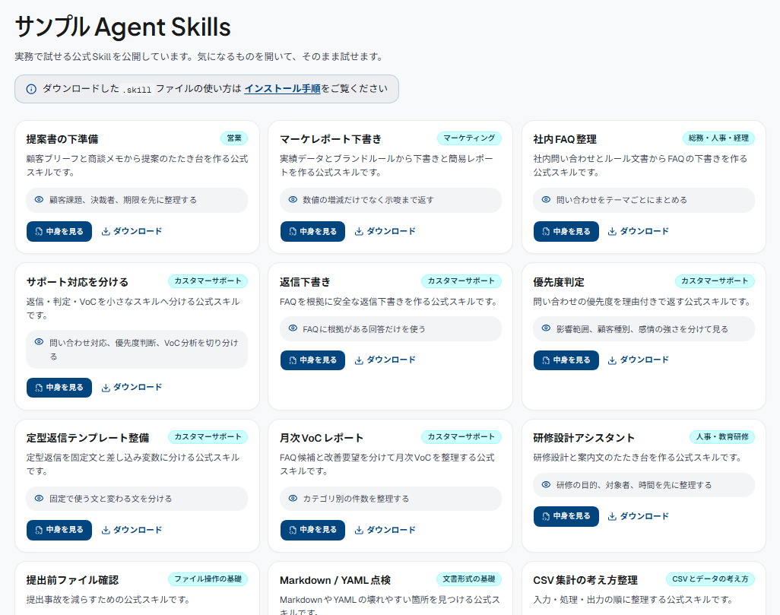This screenshot has width=780, height=615.
Task: Download the 月次VoCレポート skill
Action: click(x=385, y=530)
